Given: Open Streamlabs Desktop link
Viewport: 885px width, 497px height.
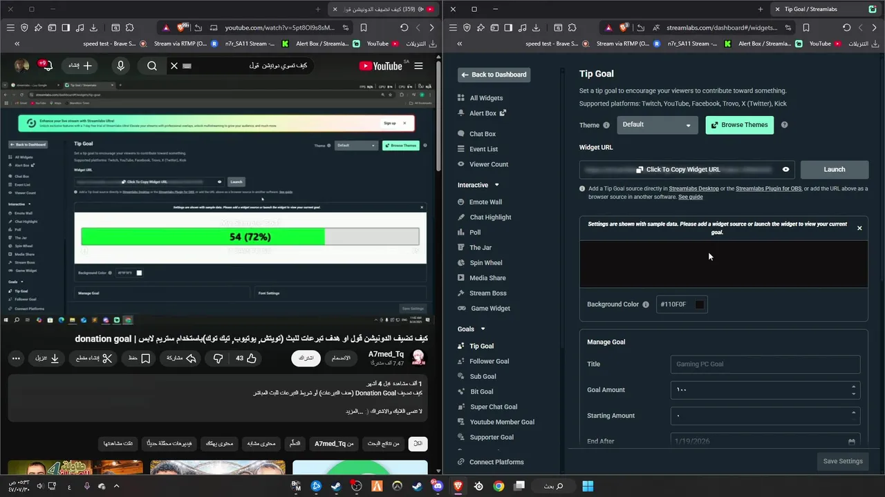Looking at the screenshot, I should [x=693, y=188].
